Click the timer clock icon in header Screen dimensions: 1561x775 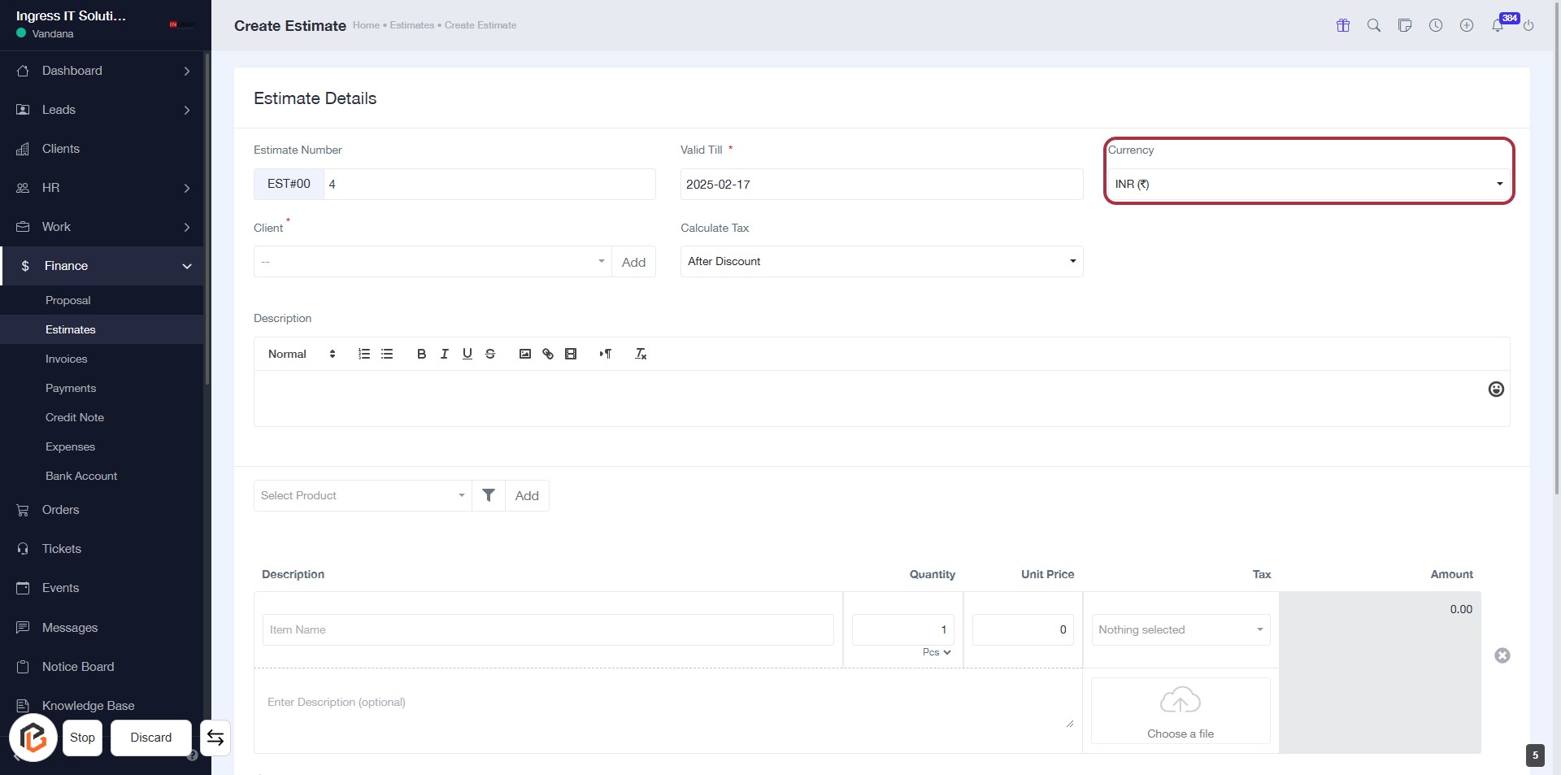tap(1436, 25)
